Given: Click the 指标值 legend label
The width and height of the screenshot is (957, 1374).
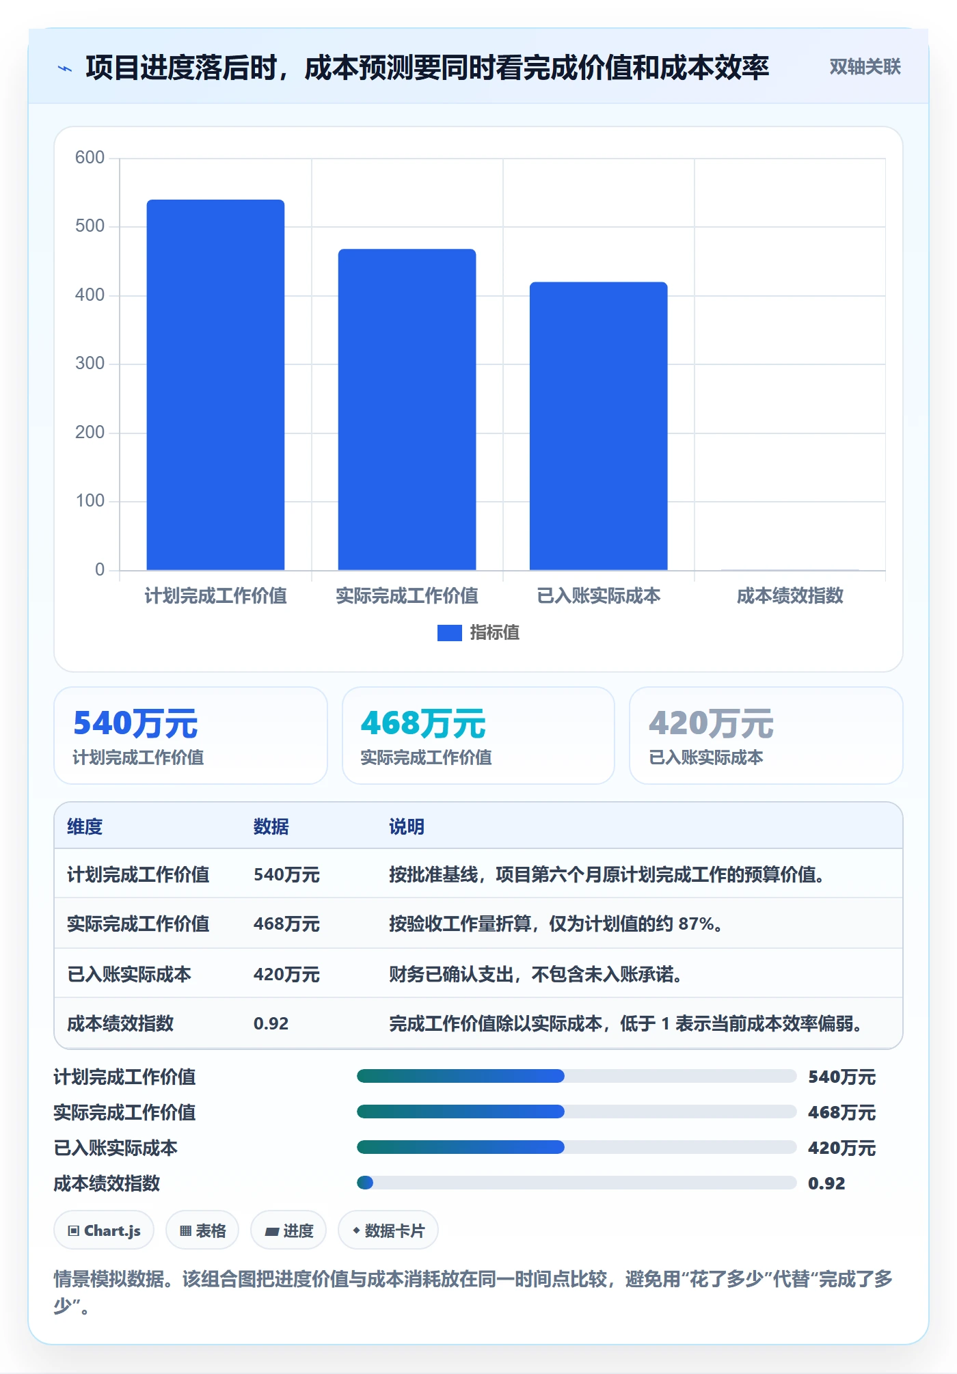Looking at the screenshot, I should (x=494, y=633).
